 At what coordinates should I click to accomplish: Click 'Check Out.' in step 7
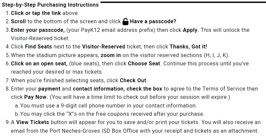pyautogui.click(x=134, y=81)
